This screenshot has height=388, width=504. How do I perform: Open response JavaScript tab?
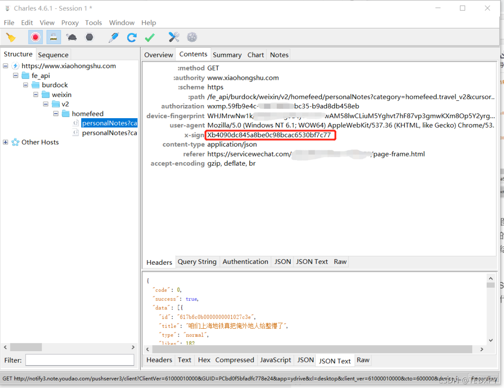click(x=275, y=360)
